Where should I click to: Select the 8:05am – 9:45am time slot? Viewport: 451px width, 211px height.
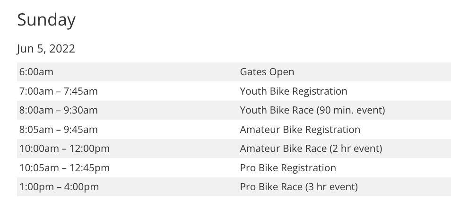click(59, 130)
